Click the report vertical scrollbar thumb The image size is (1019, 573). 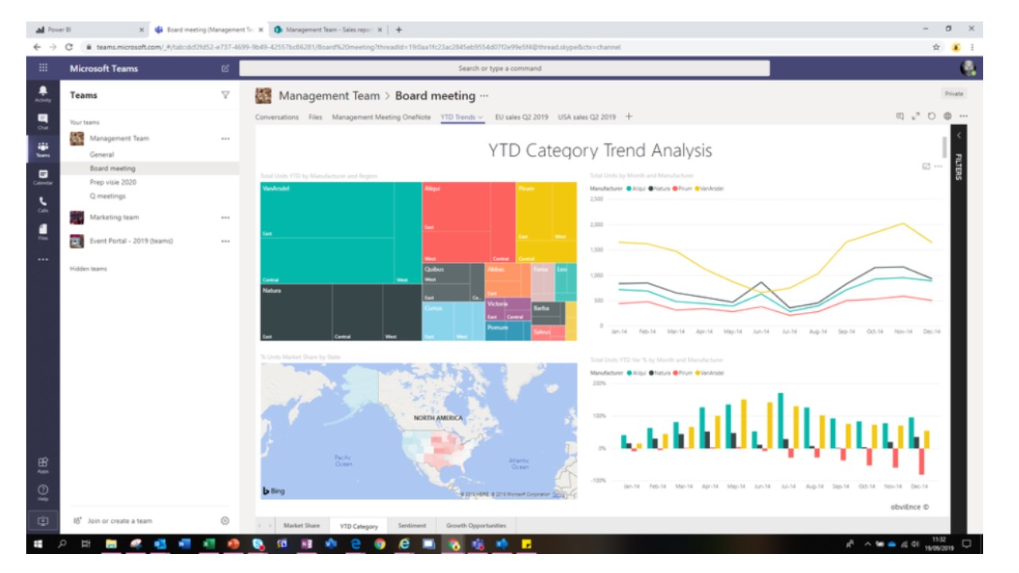tap(944, 147)
